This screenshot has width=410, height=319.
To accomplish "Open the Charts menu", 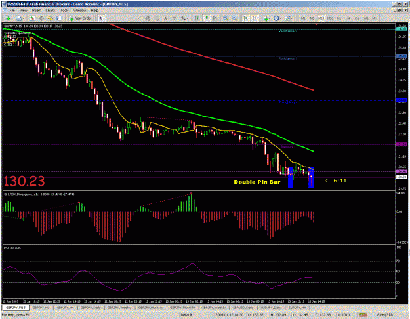I will (x=51, y=11).
